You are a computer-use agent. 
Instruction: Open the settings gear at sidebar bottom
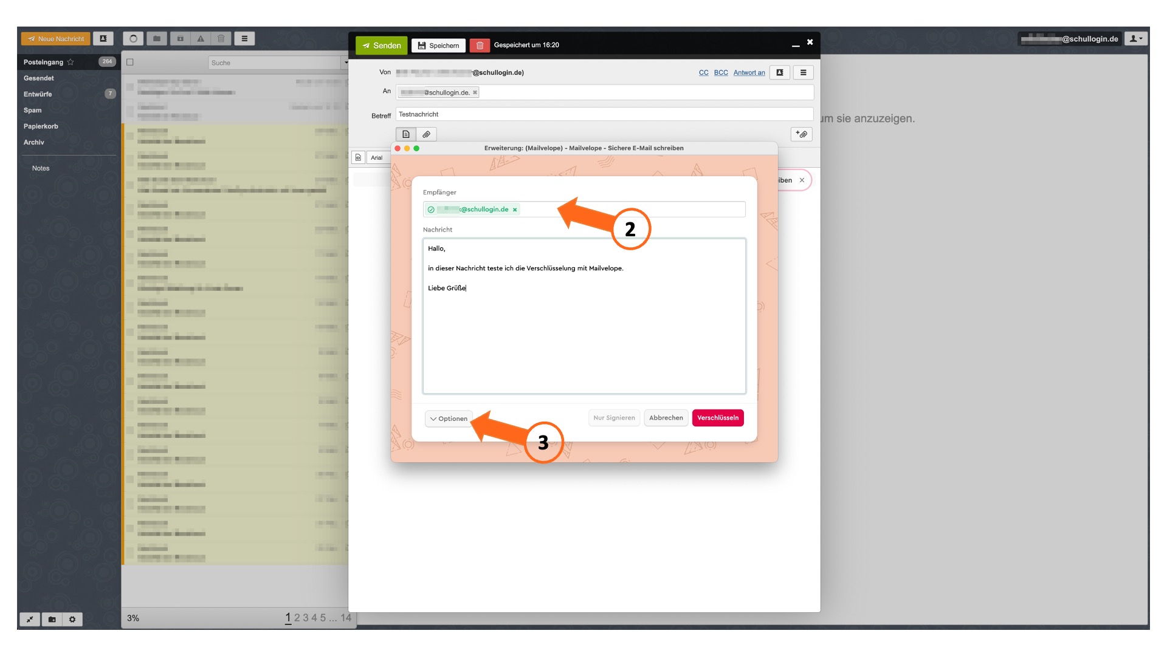tap(72, 620)
